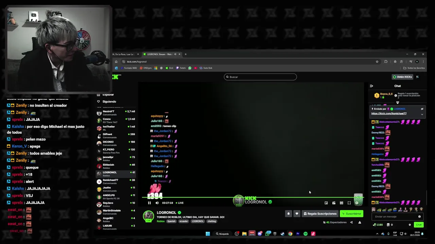Open Steam from the taskbar

point(282,234)
